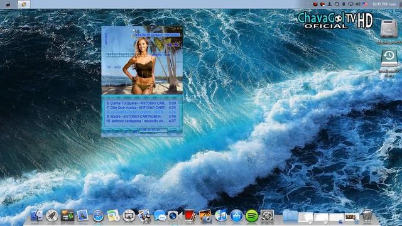Select track 10 antonio cartagena - necesito un
This screenshot has height=226, width=402.
pos(141,121)
